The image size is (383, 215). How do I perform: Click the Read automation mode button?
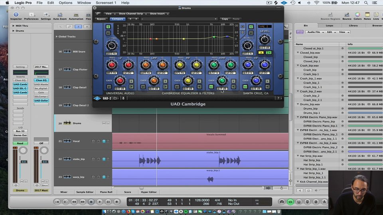pos(20,143)
